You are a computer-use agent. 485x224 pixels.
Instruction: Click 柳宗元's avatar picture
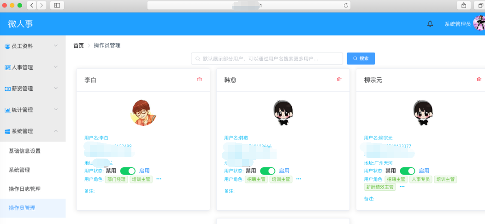click(x=423, y=112)
